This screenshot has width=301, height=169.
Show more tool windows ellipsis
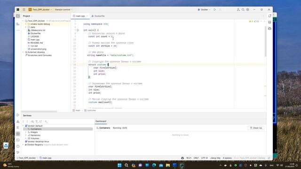coord(18,30)
